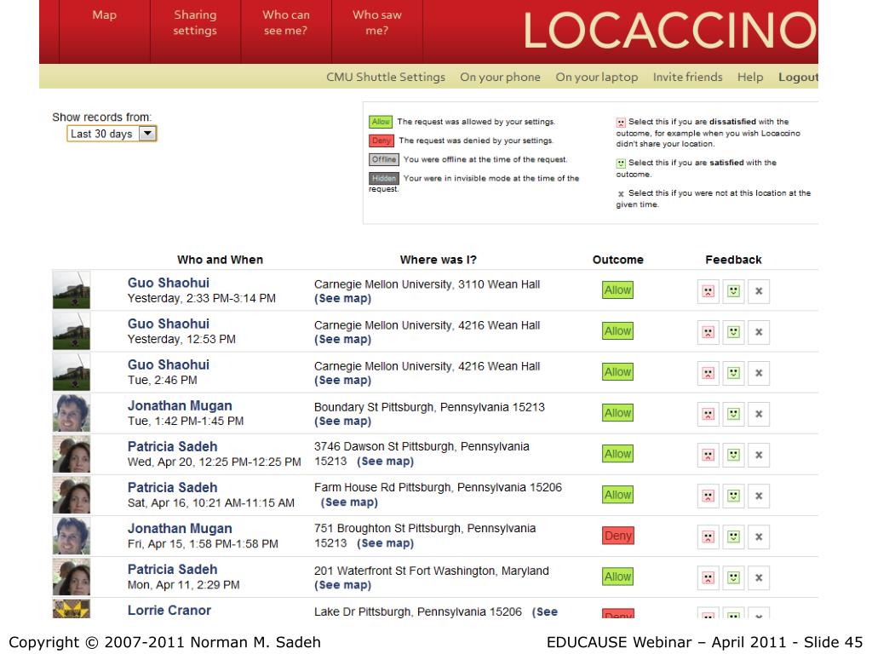Mark dissatisfied for Patricia Sadeh Dawson St row
The width and height of the screenshot is (872, 654).
pos(708,456)
